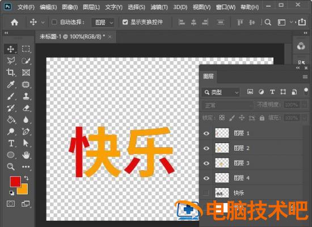
Task: Open the 文件(F) menu
Action: (x=26, y=7)
